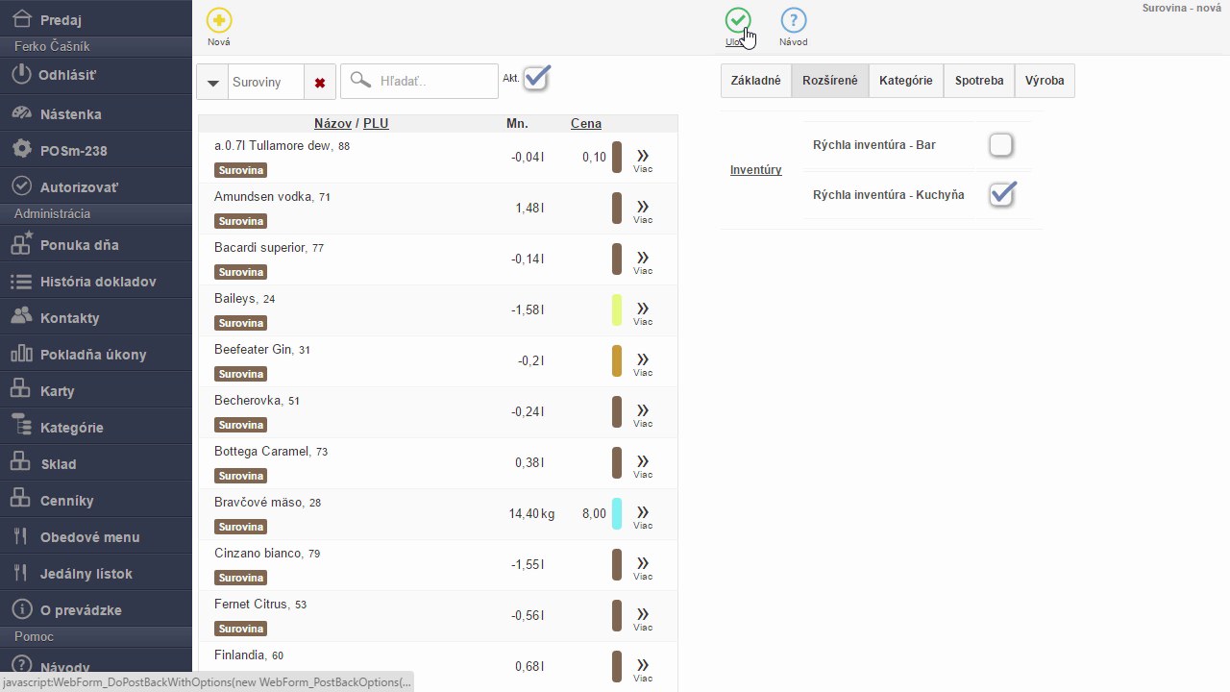Expand Viac for Beefeater Gin
This screenshot has width=1230, height=692.
click(x=643, y=363)
